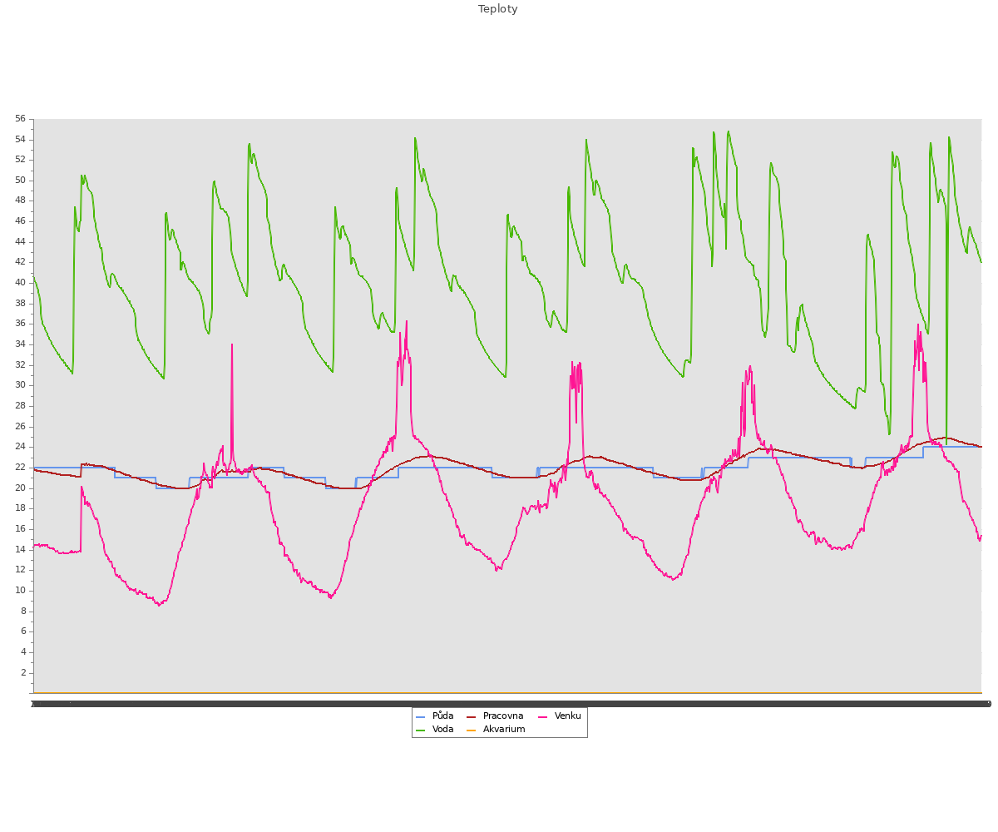Click the 50 label on the y-axis
The image size is (998, 832).
pyautogui.click(x=20, y=181)
